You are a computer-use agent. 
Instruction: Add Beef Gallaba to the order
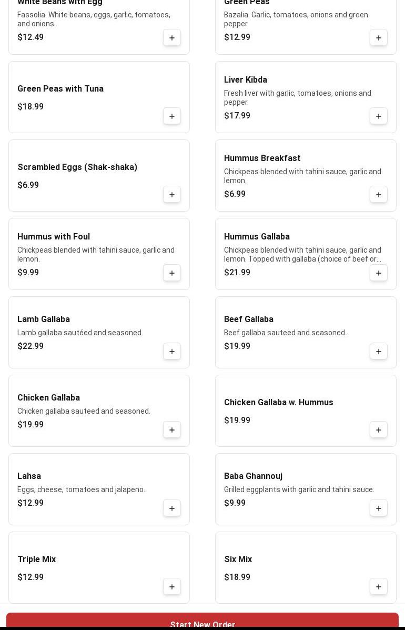(x=379, y=351)
